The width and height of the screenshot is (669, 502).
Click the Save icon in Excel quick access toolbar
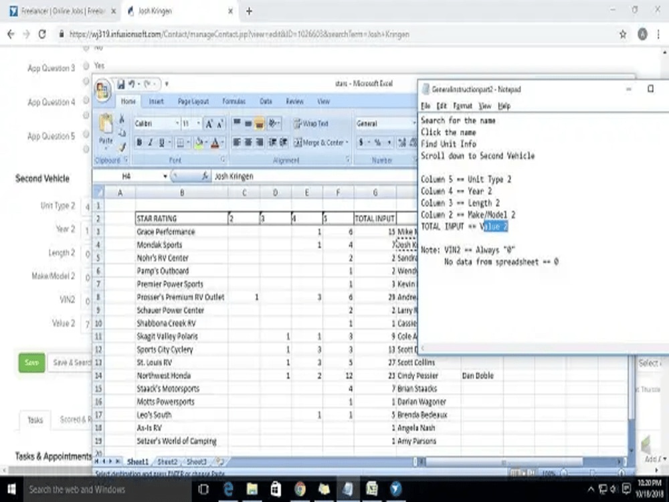(121, 84)
